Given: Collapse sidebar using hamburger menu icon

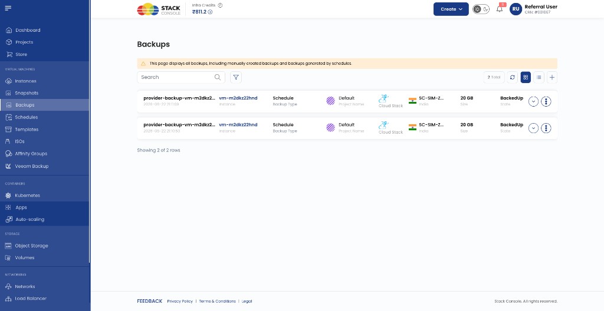Looking at the screenshot, I should [x=8, y=8].
